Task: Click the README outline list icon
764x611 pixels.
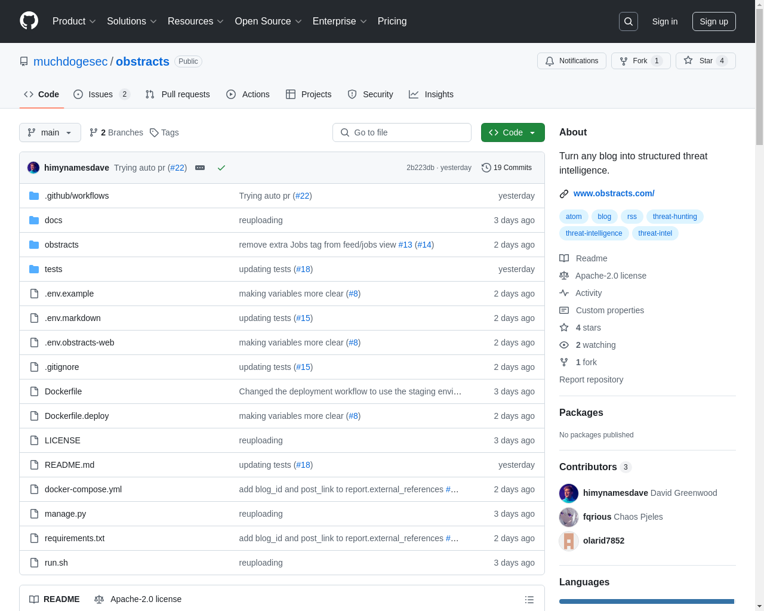Action: 529,600
